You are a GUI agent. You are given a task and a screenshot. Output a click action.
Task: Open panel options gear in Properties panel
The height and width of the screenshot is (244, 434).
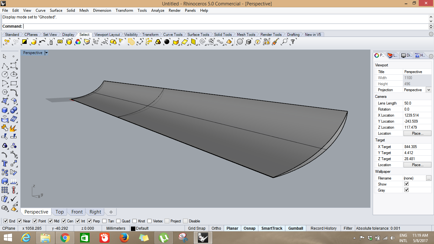tap(431, 56)
